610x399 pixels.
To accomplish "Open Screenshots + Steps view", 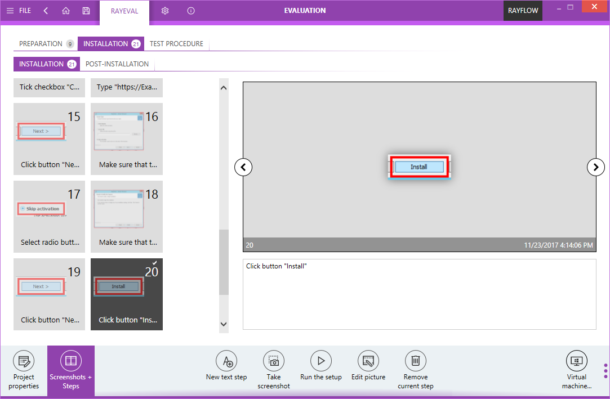I will pyautogui.click(x=71, y=370).
